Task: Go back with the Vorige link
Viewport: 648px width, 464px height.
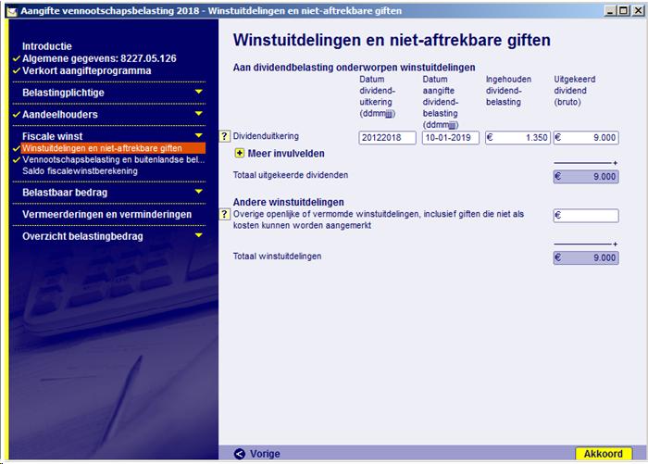Action: (x=265, y=454)
